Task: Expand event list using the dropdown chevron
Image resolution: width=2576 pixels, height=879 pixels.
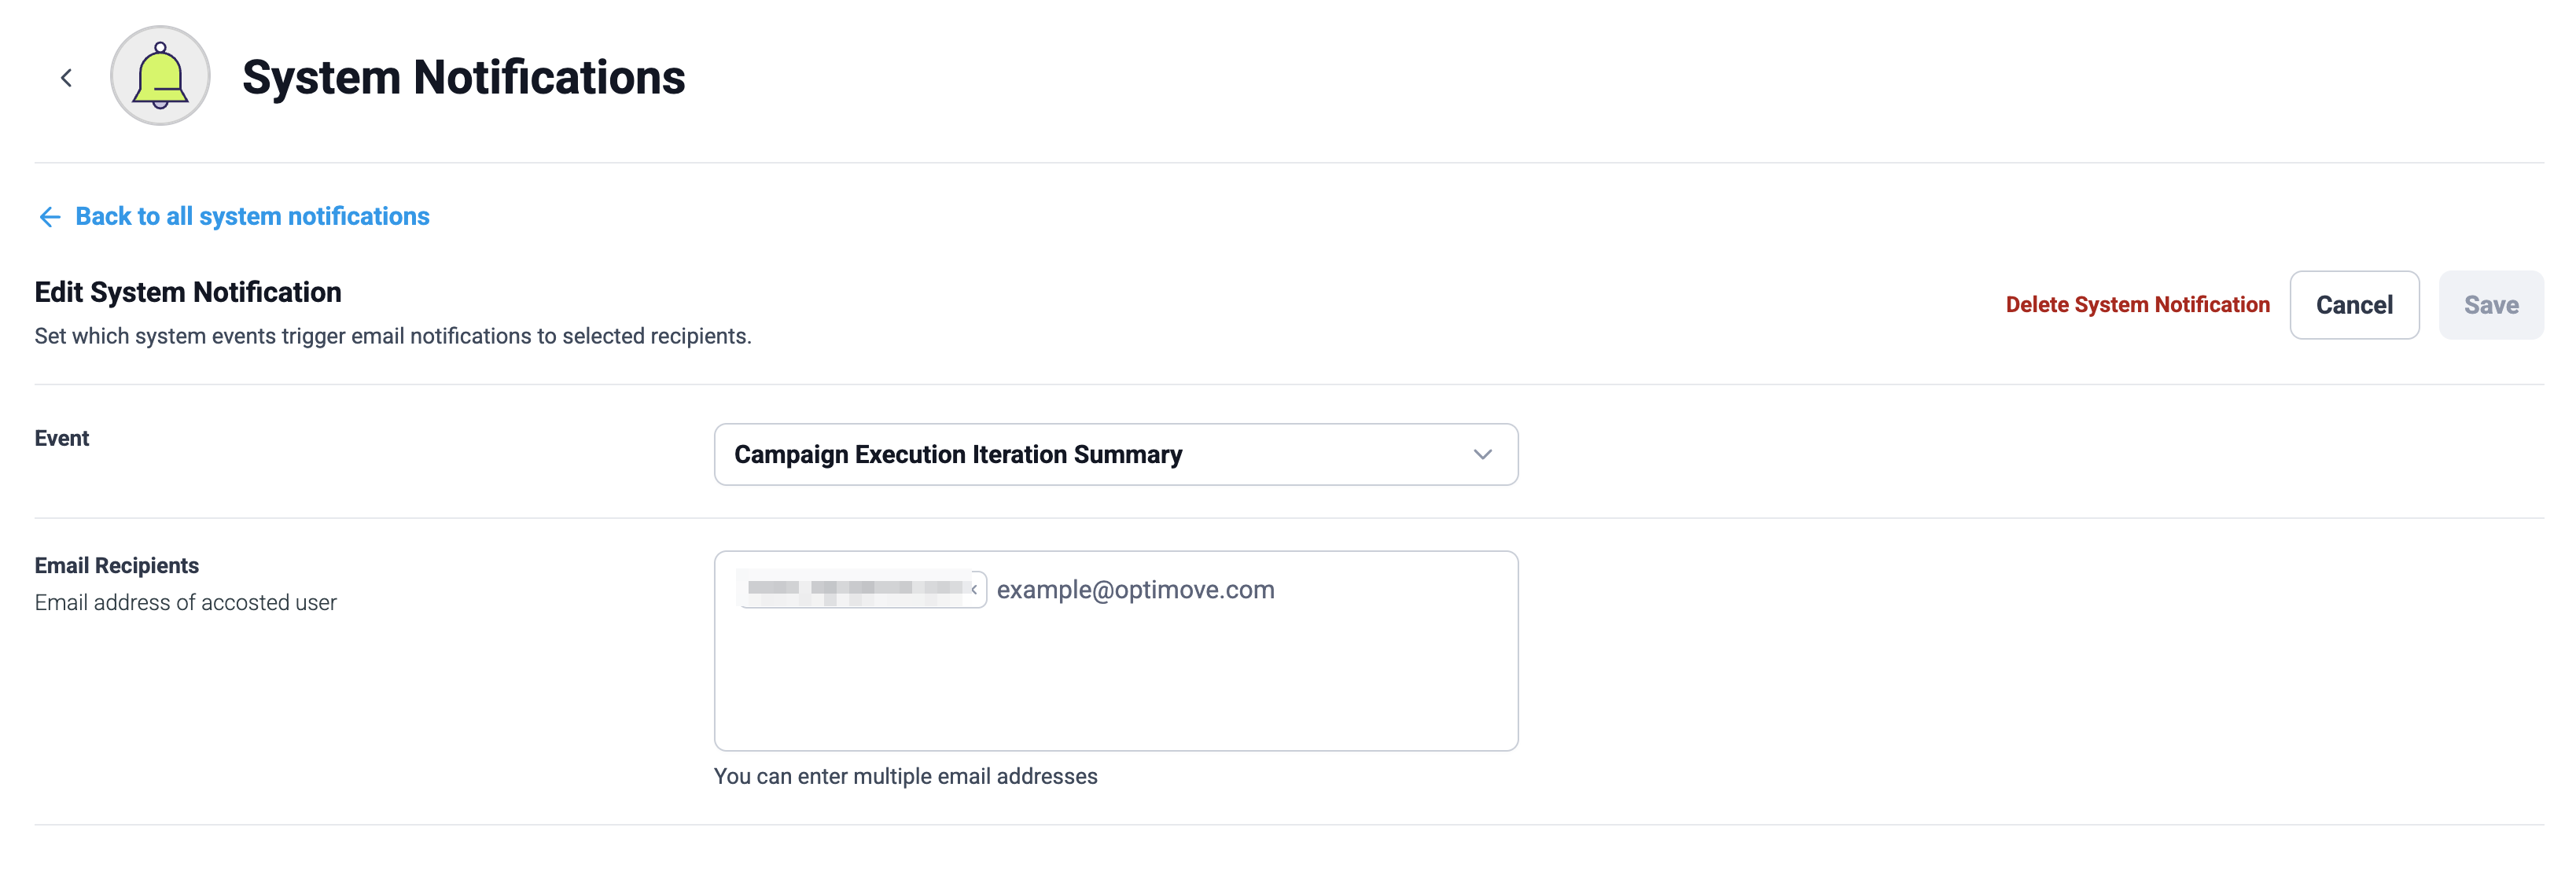Action: 1483,455
